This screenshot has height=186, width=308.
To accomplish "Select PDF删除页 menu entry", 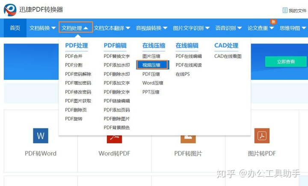I will click(x=76, y=110).
